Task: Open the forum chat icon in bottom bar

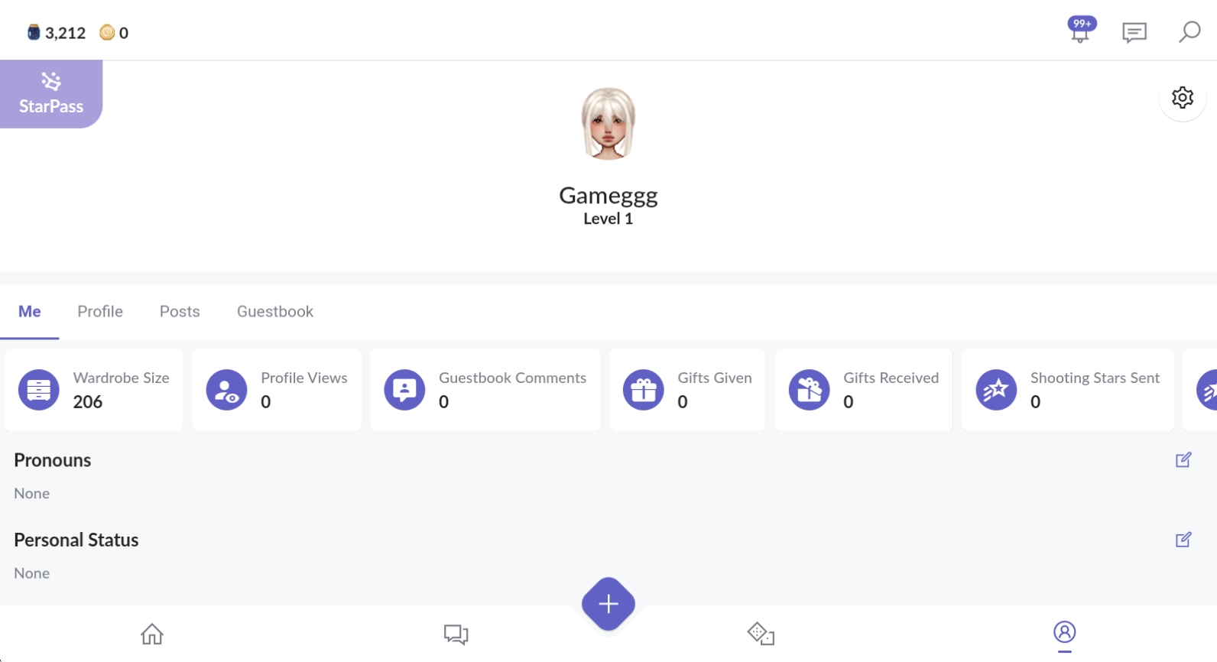Action: coord(456,634)
